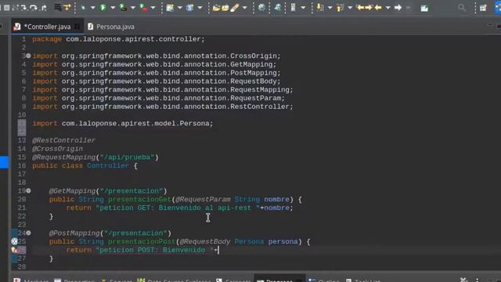
Task: Click the dark console icon beside the yellow T icon
Action: point(58,8)
